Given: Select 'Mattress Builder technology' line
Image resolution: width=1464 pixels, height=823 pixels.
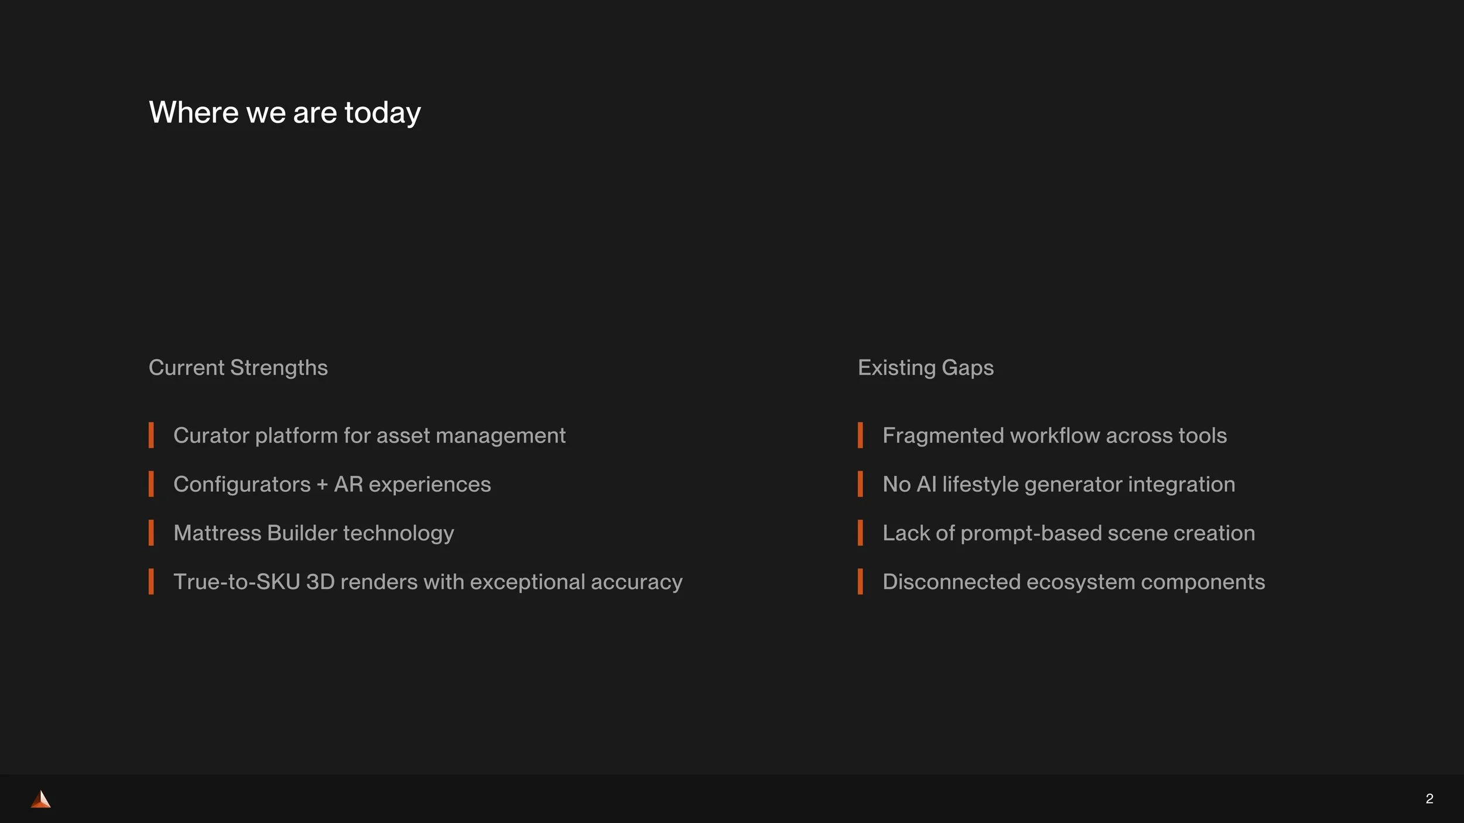Looking at the screenshot, I should 314,533.
